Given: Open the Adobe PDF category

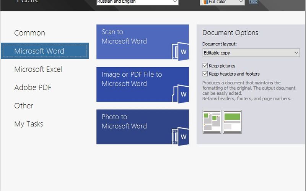Looking at the screenshot, I should tap(33, 87).
